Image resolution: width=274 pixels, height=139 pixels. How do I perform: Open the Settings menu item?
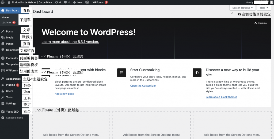point(11,103)
